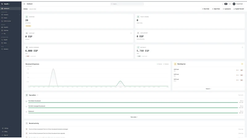
Task: Click the Today's Orders card icon
Action: [138, 17]
